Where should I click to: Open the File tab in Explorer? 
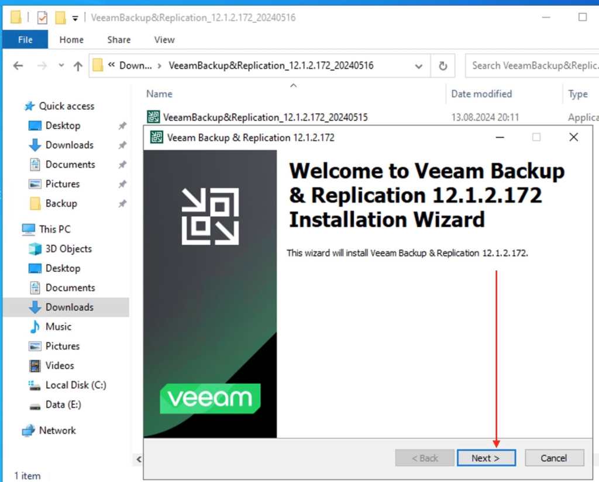click(x=25, y=40)
